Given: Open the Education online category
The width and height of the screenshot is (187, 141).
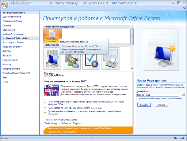Looking at the screenshot, I should [7, 56].
